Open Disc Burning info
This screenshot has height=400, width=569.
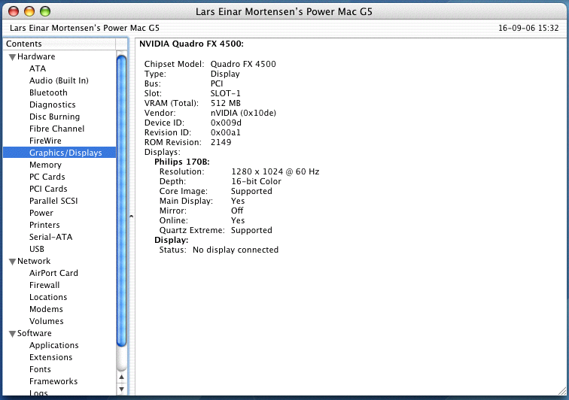[54, 117]
